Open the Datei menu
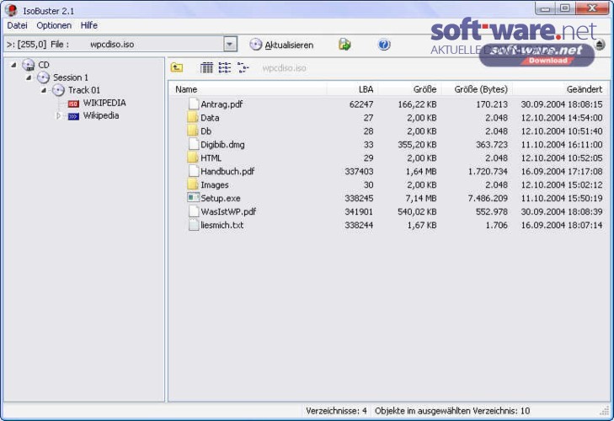This screenshot has height=421, width=614. point(17,25)
